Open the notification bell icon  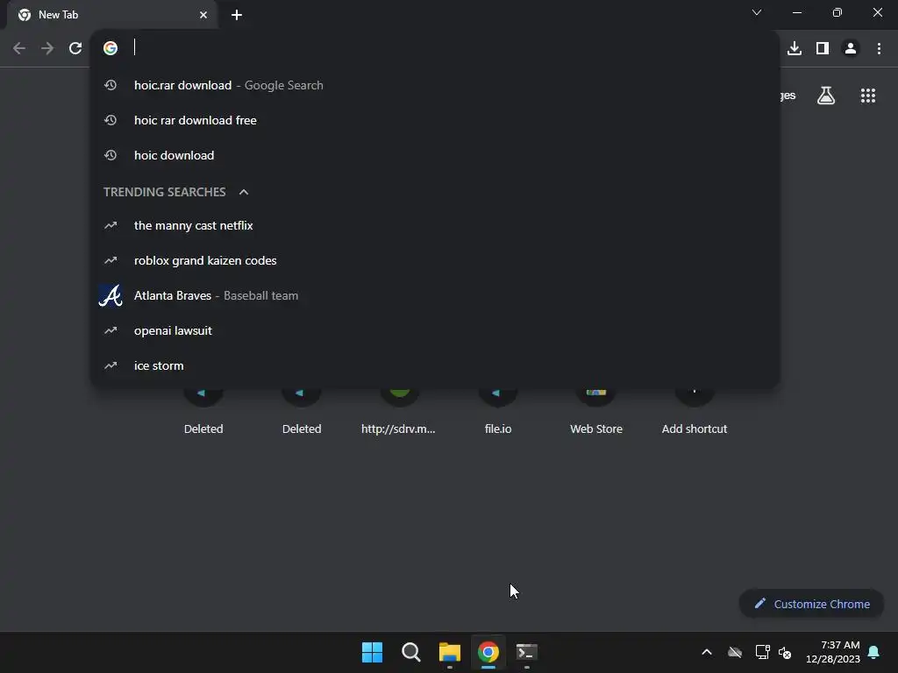click(x=874, y=652)
